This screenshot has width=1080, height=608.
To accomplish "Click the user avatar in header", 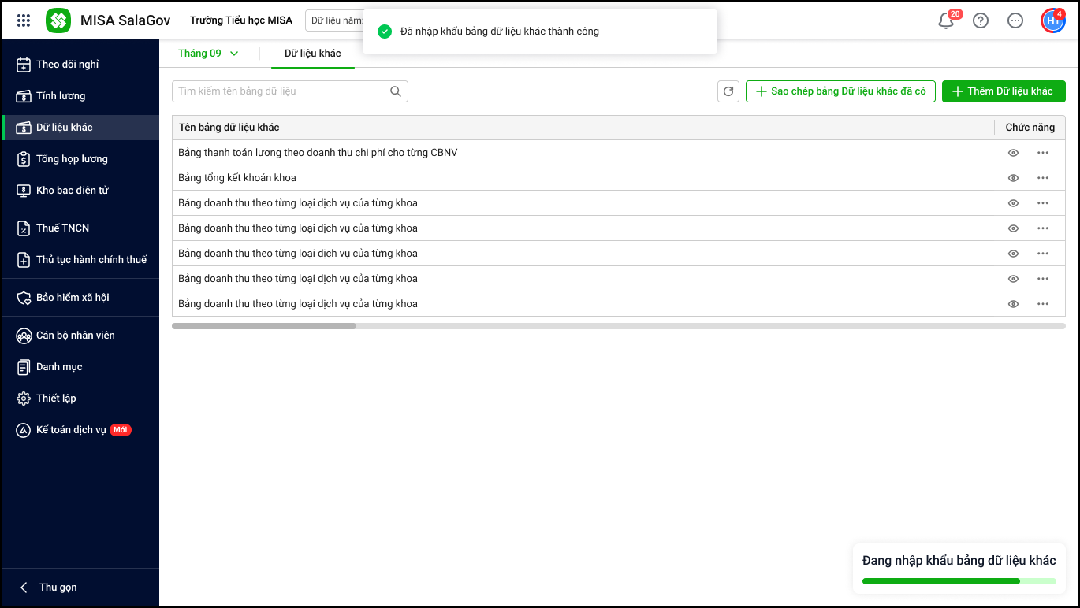I will 1052,21.
